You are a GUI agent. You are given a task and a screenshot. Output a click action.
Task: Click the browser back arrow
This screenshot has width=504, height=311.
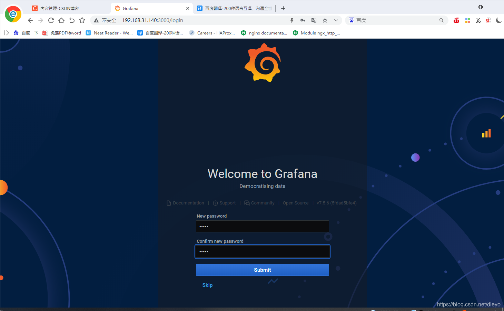[x=30, y=20]
